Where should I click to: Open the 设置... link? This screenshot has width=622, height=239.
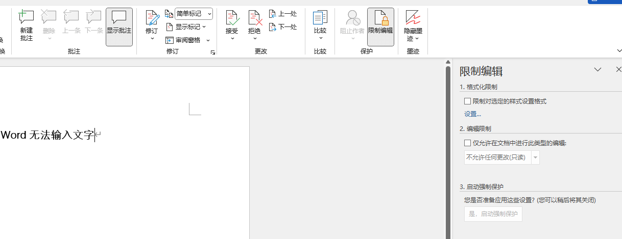coord(472,114)
